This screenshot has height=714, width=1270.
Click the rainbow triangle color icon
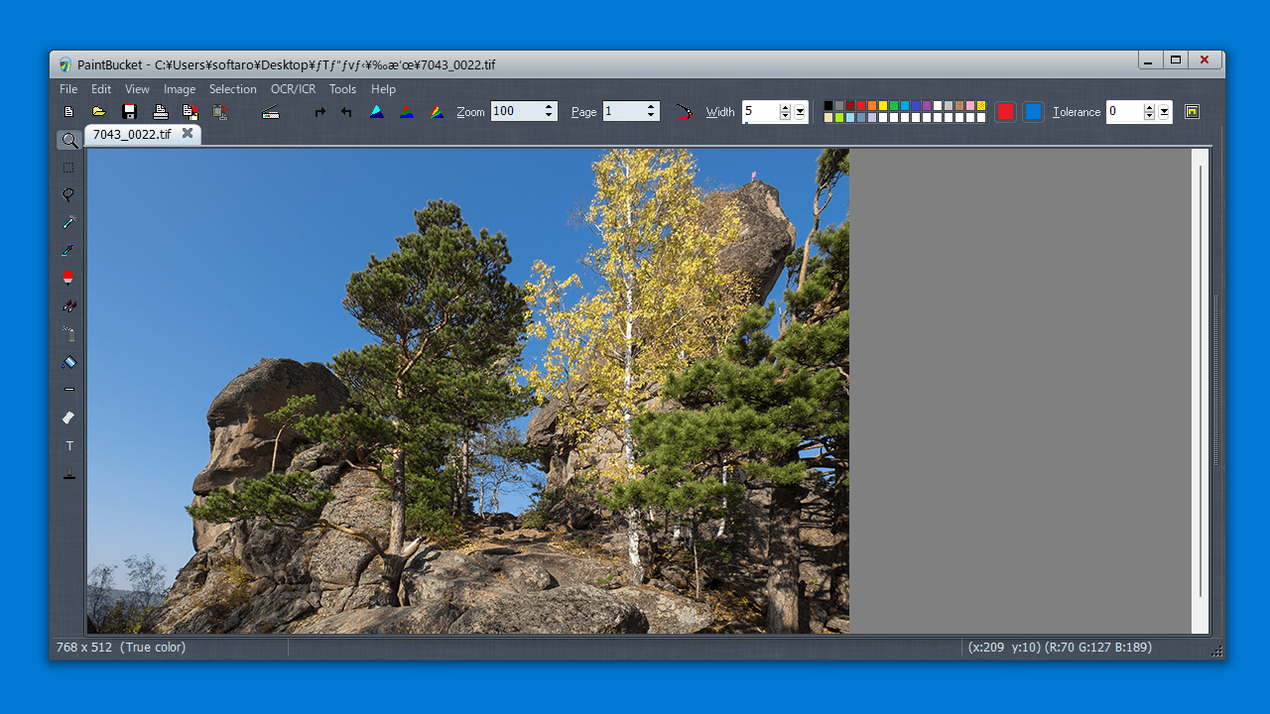click(437, 112)
